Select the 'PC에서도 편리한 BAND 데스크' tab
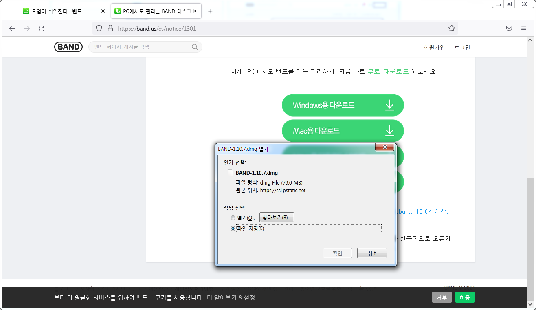This screenshot has height=310, width=536. point(156,11)
